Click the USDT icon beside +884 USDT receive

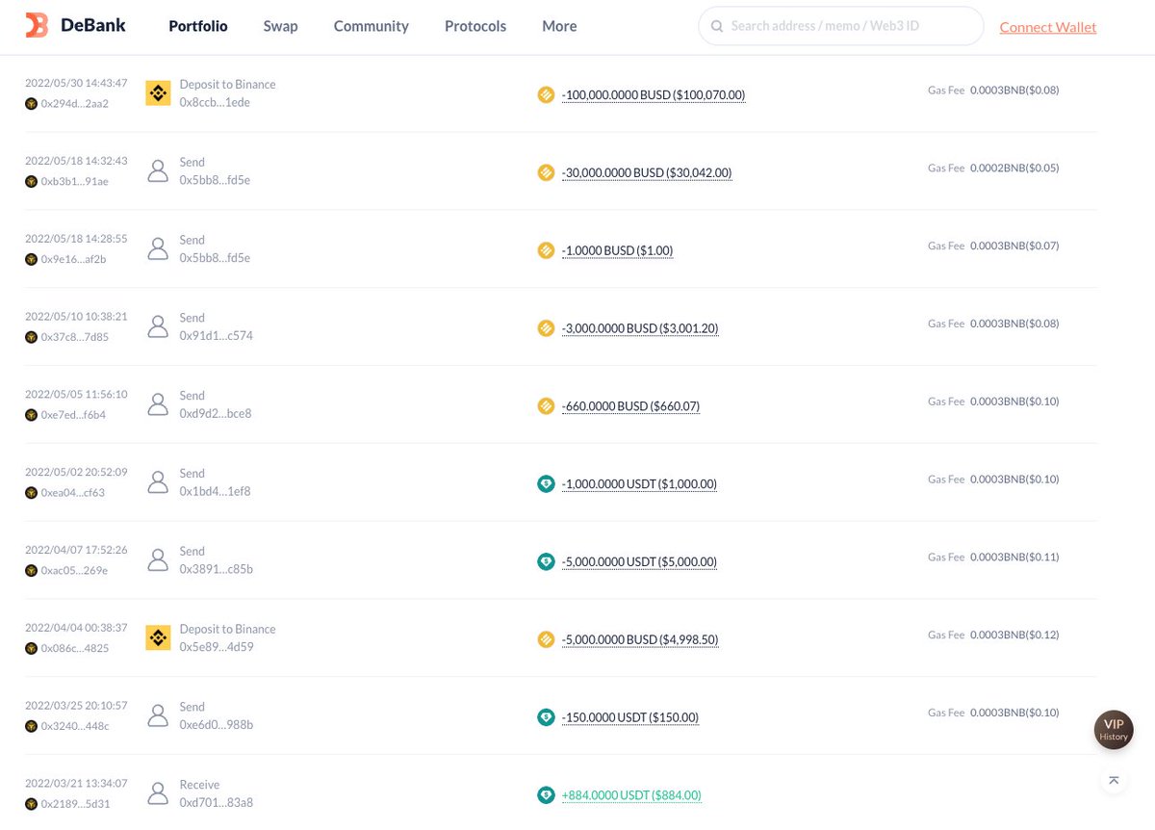[x=546, y=795]
